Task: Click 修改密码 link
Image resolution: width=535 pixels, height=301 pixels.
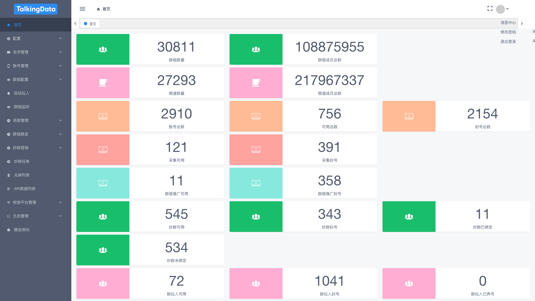Action: (x=508, y=32)
